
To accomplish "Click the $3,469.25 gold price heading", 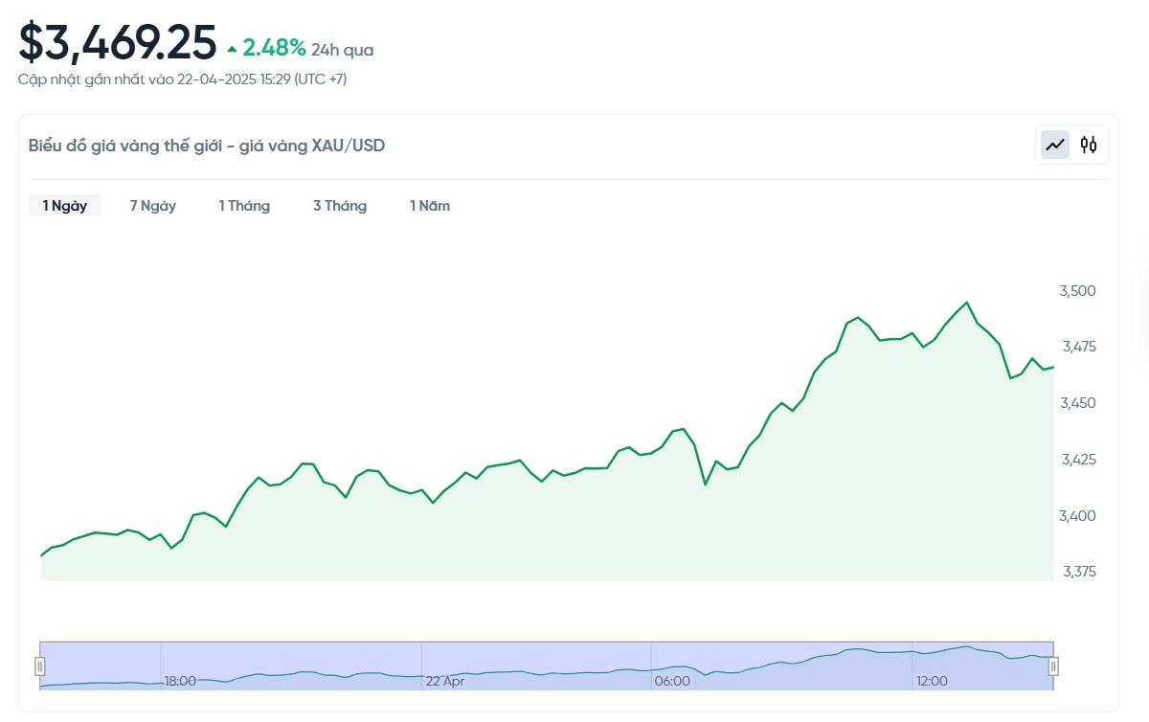I will [118, 42].
